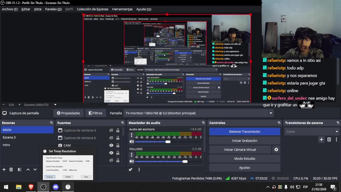This screenshot has height=192, width=341.
Task: Open Audio del escritorio options dots
Action: pos(131,135)
